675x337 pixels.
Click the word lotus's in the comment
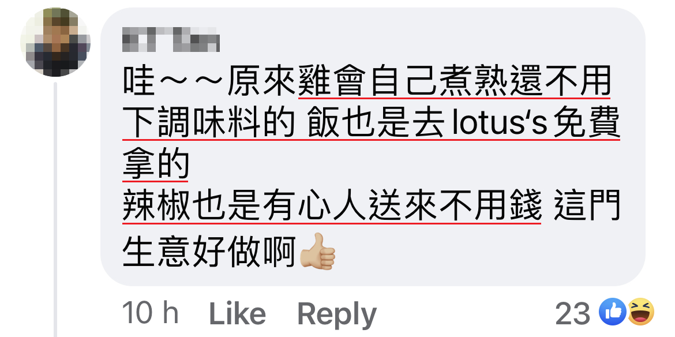[500, 125]
